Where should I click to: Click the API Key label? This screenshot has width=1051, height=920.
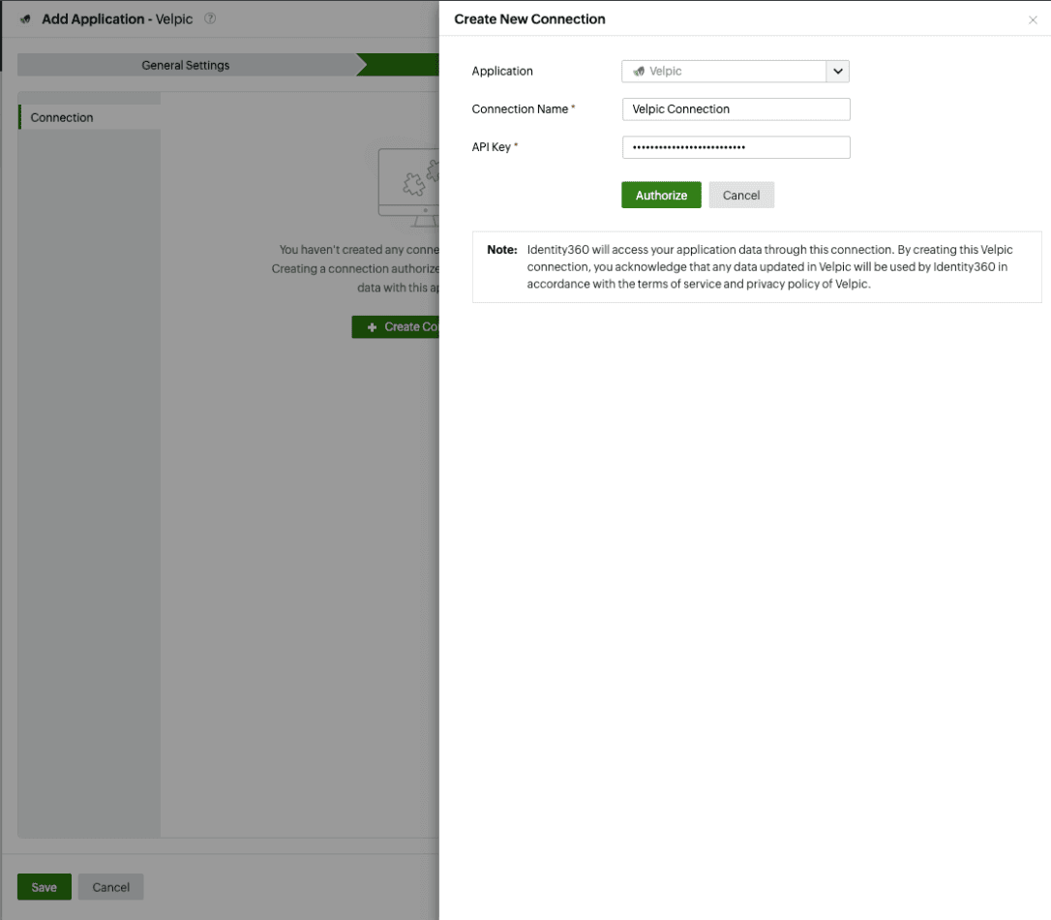click(491, 147)
